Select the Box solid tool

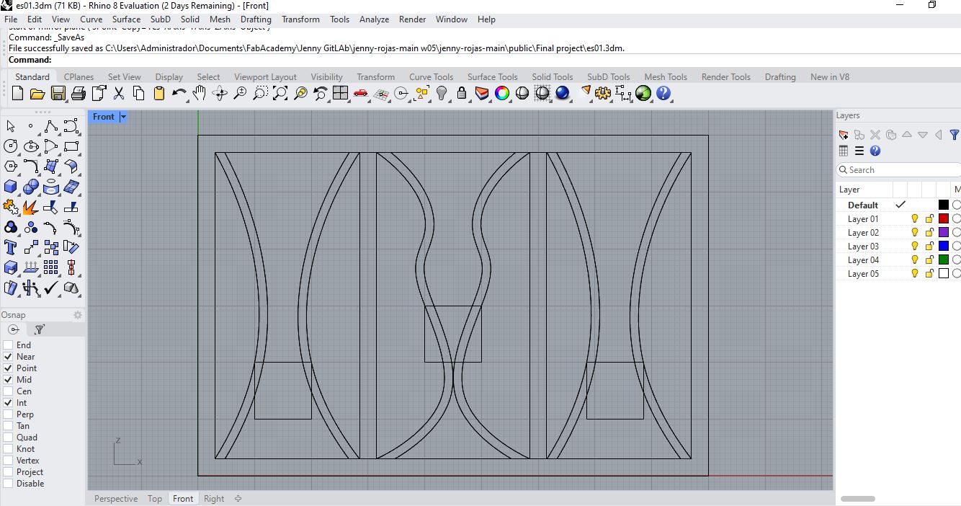coord(11,187)
